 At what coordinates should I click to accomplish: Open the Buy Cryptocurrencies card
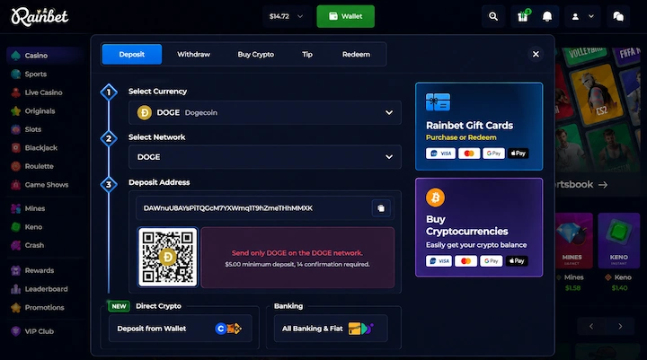[479, 227]
